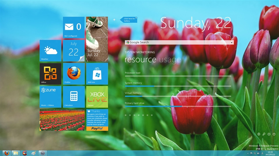Click the Primary hard drive usage bar
This screenshot has height=156, width=279.
point(178,106)
